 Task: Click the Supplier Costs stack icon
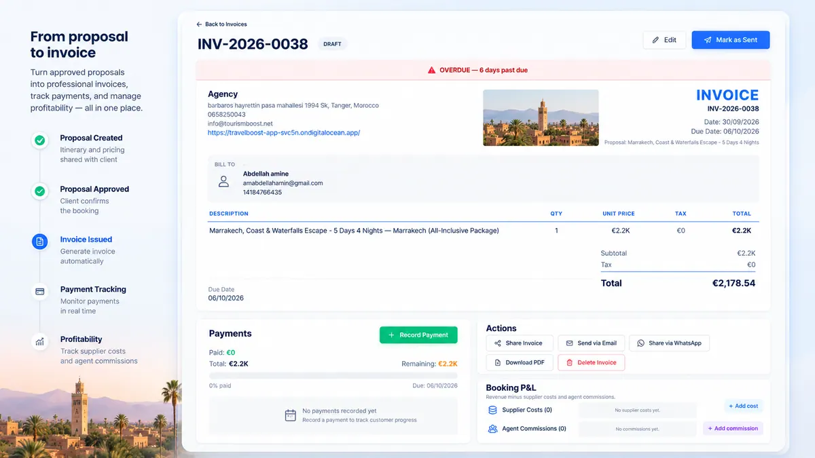click(493, 410)
